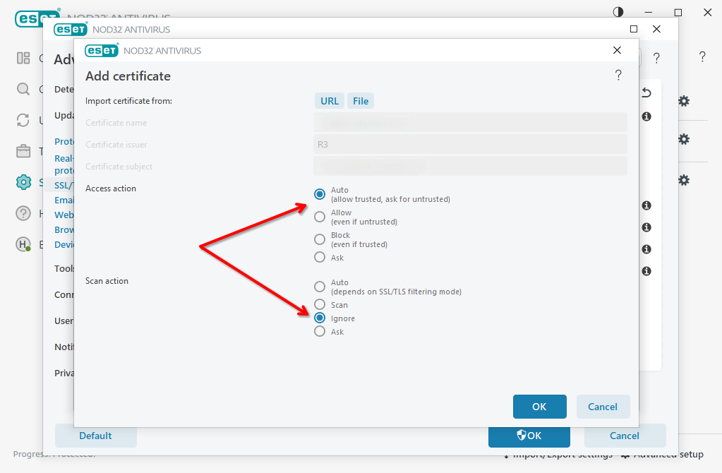Open the ESET HOME account icon
This screenshot has width=722, height=473.
coord(23,244)
